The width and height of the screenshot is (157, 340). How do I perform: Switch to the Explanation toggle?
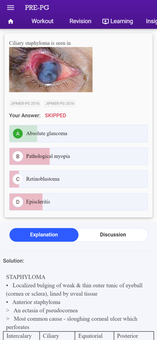(x=44, y=235)
